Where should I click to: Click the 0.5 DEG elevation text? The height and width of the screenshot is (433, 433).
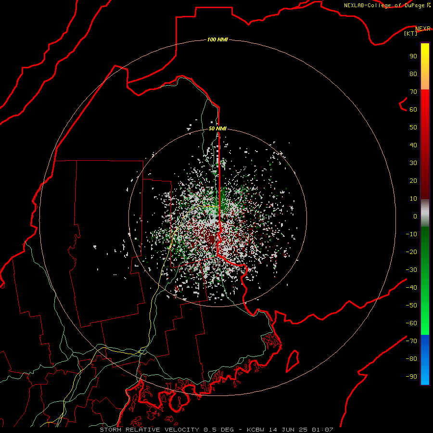click(219, 430)
